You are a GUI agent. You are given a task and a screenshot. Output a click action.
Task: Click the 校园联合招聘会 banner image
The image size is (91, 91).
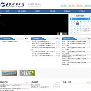[x=9, y=73]
